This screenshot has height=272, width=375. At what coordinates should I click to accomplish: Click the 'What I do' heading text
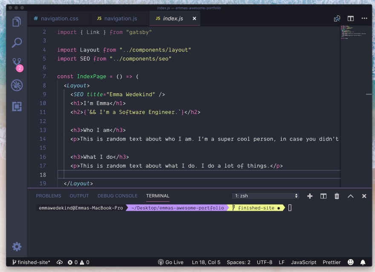98,157
